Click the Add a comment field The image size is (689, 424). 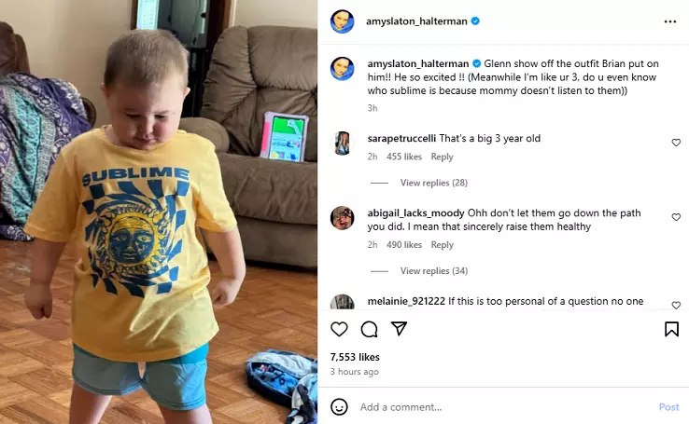tap(505, 407)
